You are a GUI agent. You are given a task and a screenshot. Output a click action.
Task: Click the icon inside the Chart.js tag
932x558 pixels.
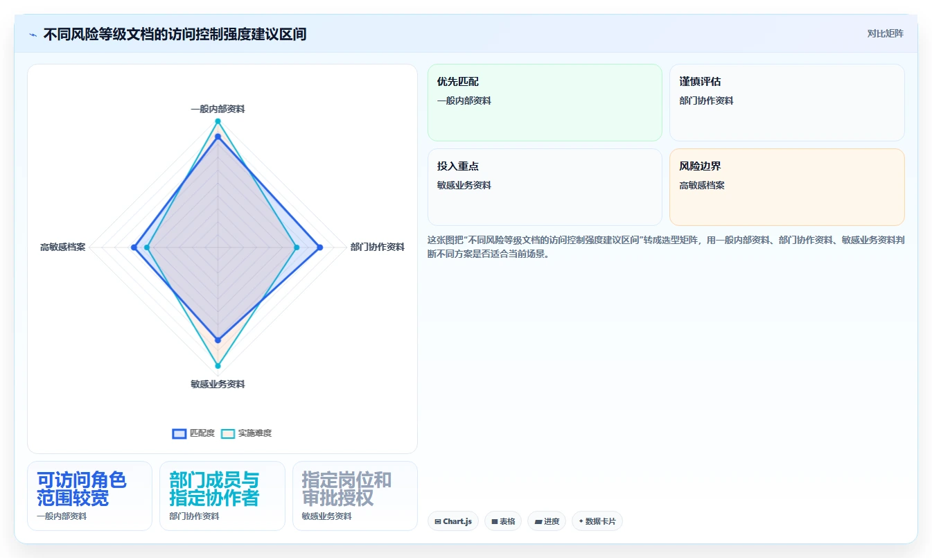438,521
